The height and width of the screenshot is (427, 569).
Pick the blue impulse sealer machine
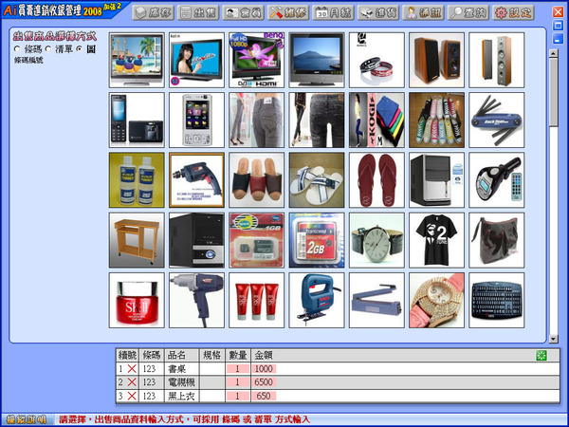click(x=376, y=300)
